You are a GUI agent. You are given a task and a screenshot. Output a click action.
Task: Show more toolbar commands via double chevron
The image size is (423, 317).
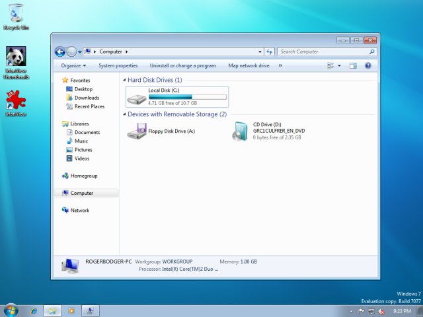click(x=280, y=65)
